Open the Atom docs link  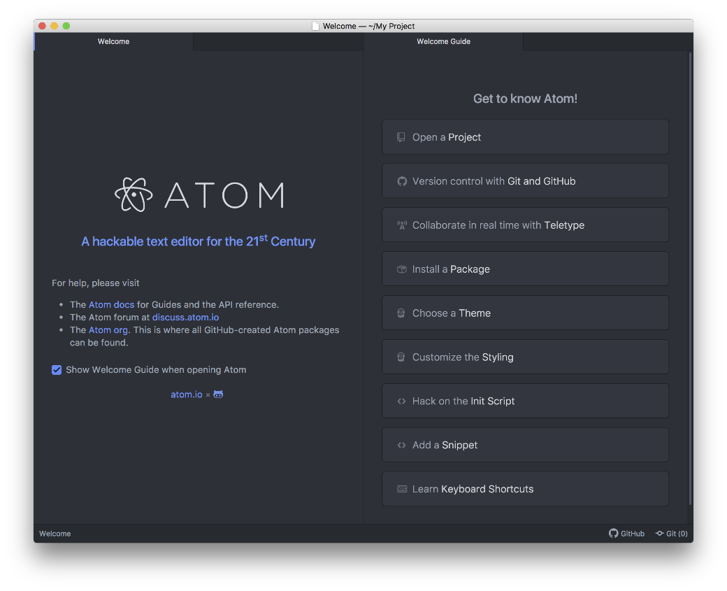[x=111, y=305]
